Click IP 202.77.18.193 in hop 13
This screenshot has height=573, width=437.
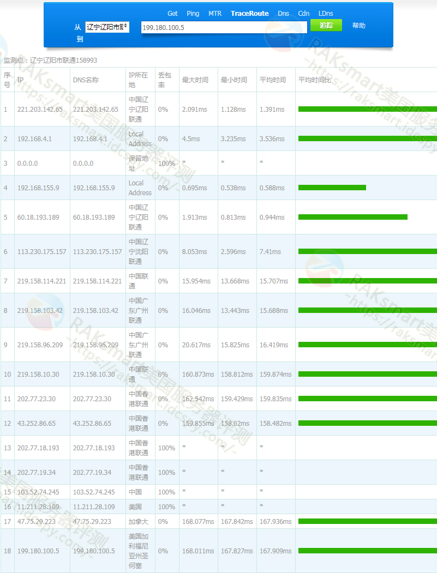(x=38, y=448)
